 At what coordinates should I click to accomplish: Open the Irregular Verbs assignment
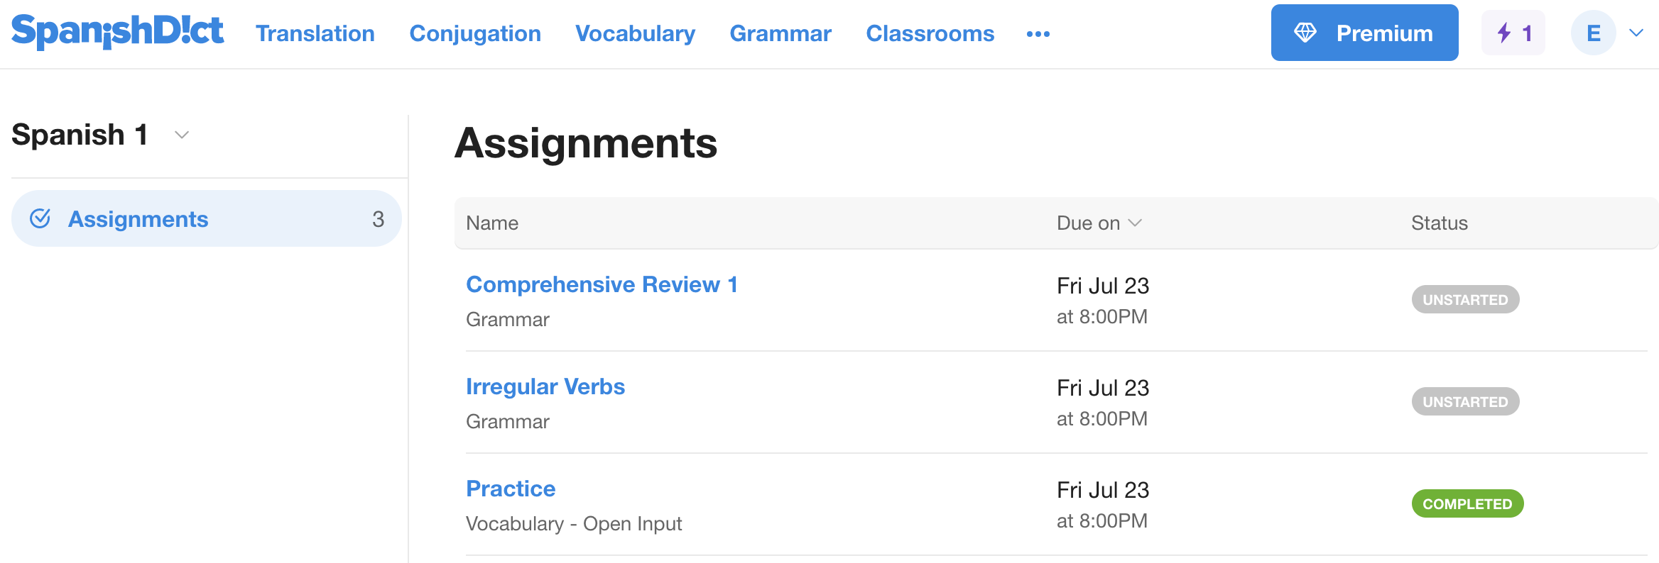pyautogui.click(x=545, y=386)
